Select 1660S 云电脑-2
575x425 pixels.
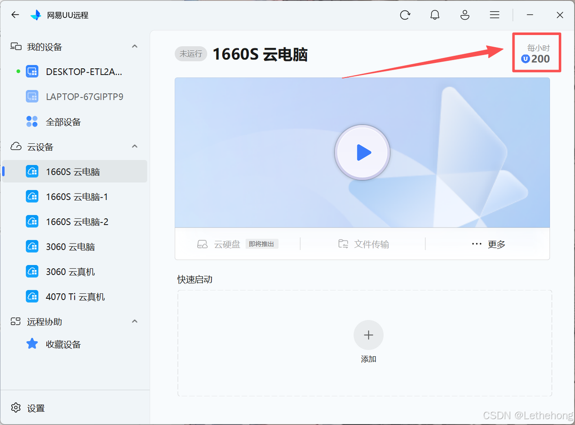coord(75,221)
